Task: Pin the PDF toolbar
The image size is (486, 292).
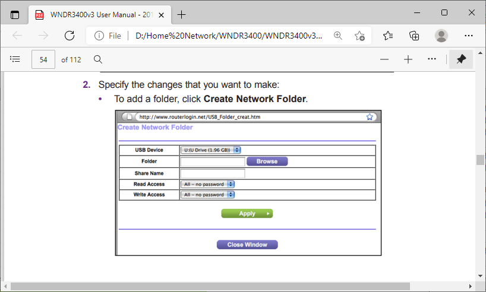Action: 461,59
